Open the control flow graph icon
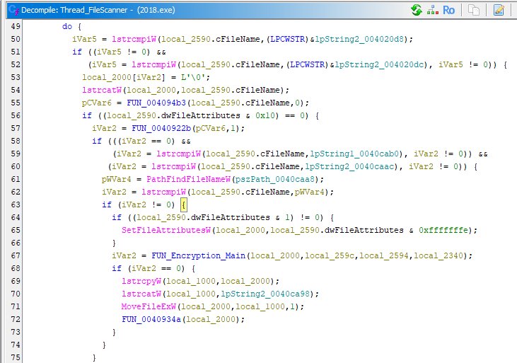 tap(432, 10)
